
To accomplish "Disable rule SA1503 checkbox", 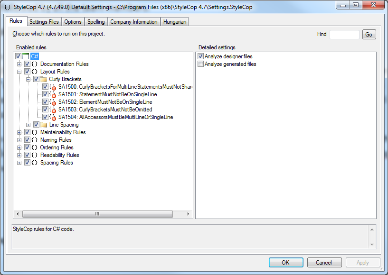I will [45, 110].
